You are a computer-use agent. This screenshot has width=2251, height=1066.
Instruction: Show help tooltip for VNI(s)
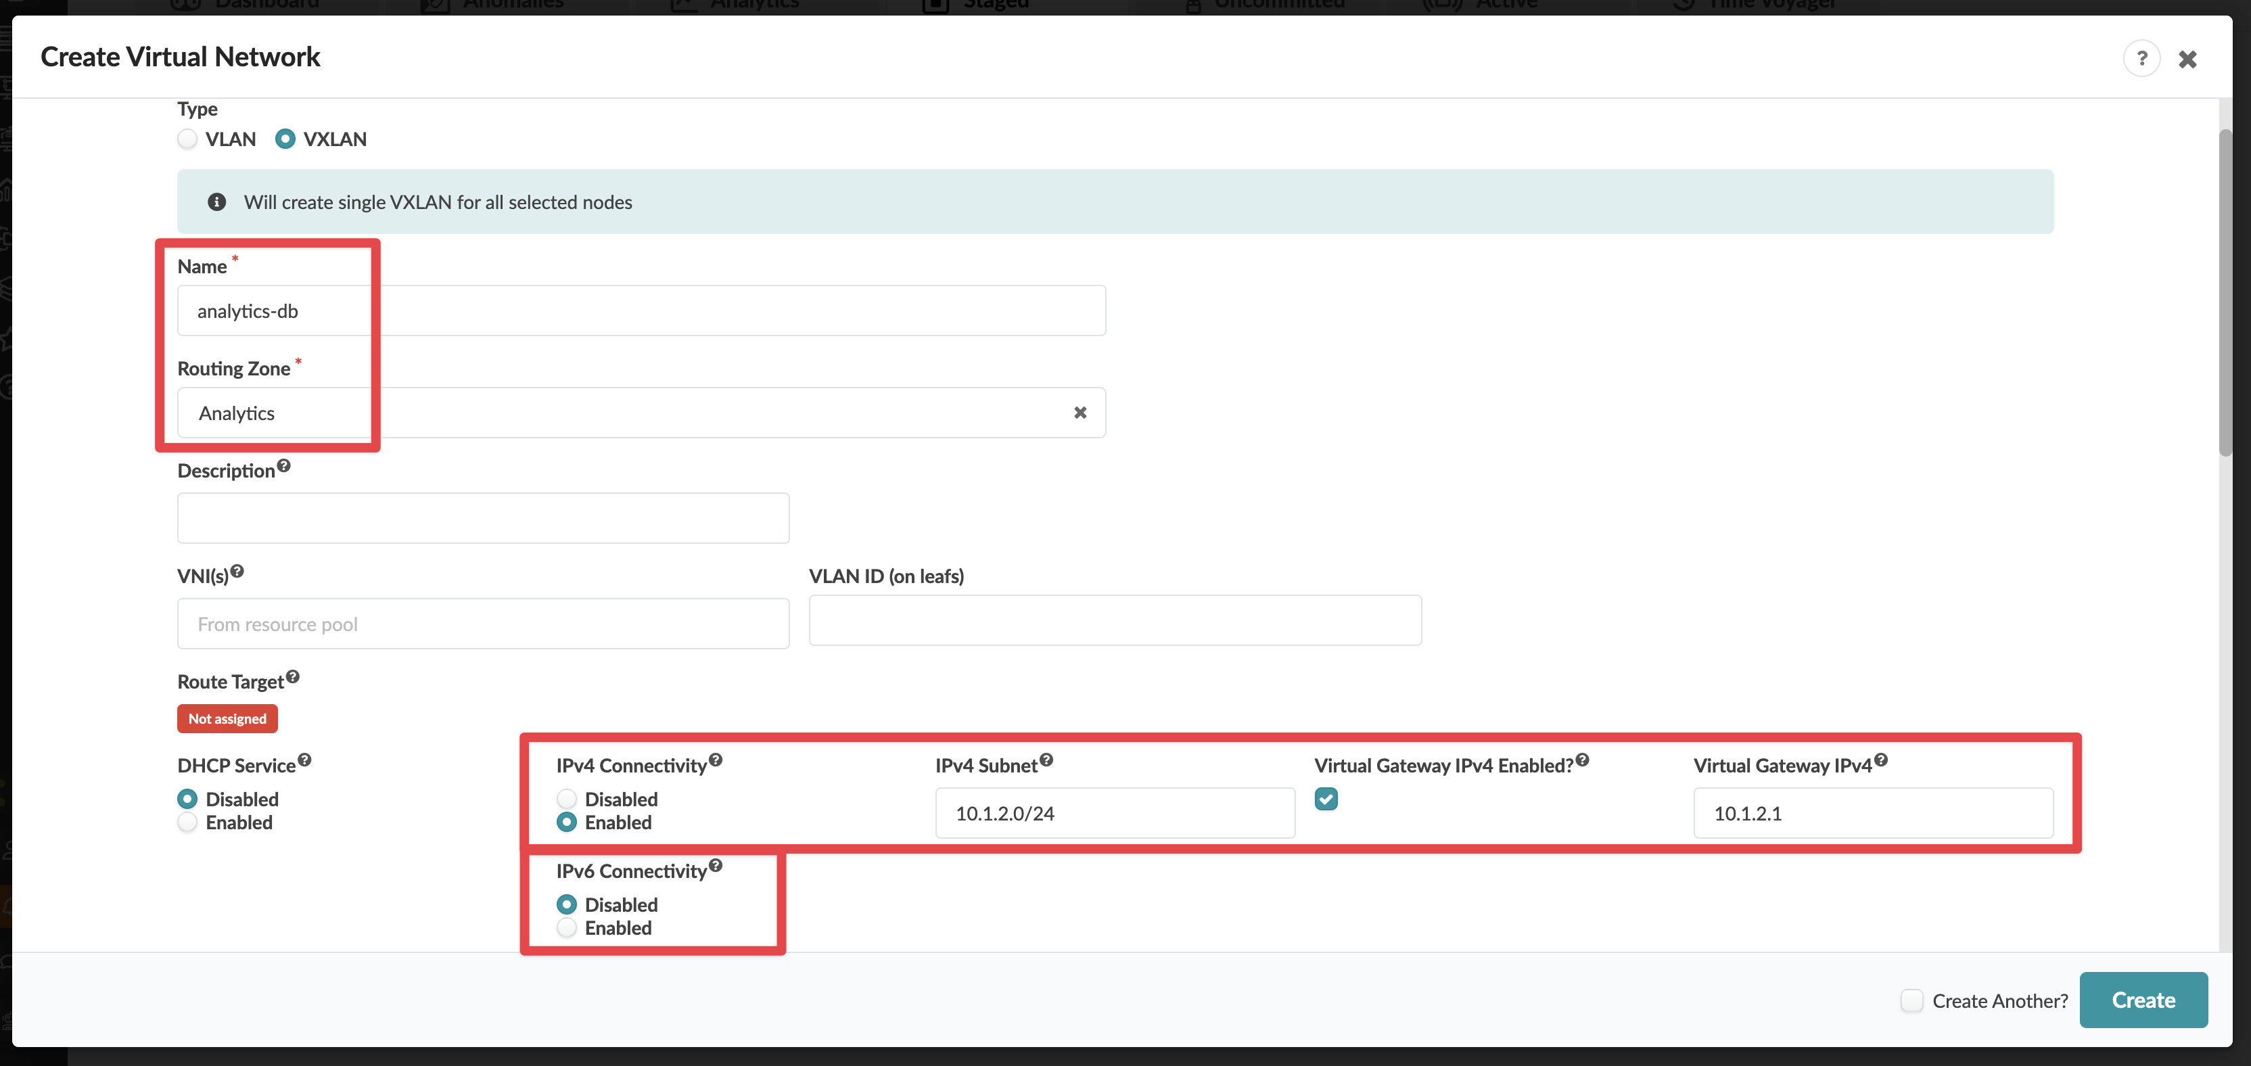pyautogui.click(x=237, y=571)
